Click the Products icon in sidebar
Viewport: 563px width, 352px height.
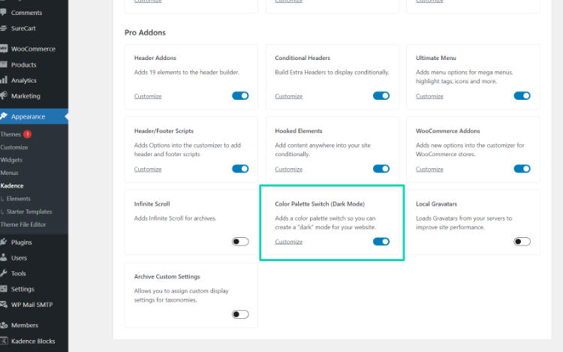pyautogui.click(x=5, y=65)
